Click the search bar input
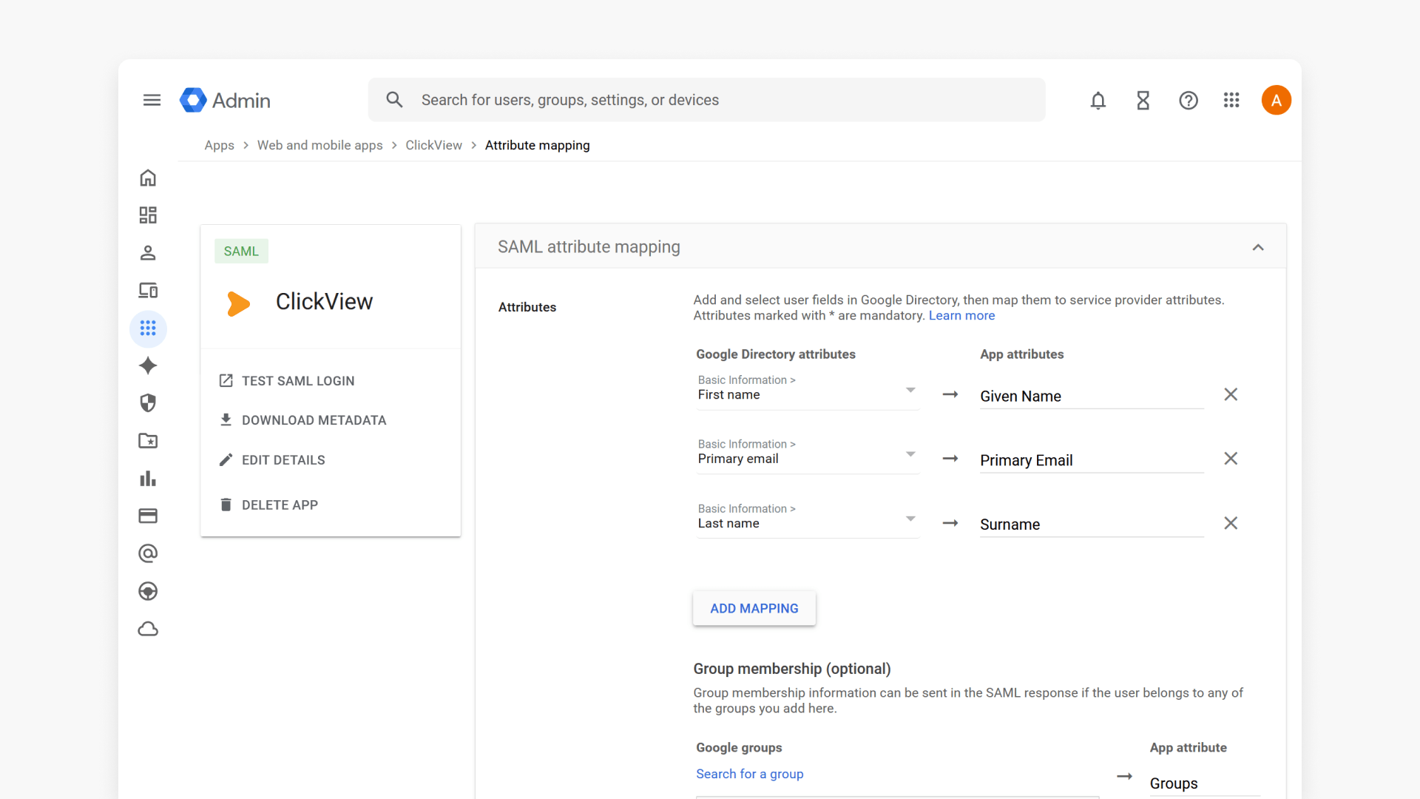The height and width of the screenshot is (799, 1420). (707, 100)
